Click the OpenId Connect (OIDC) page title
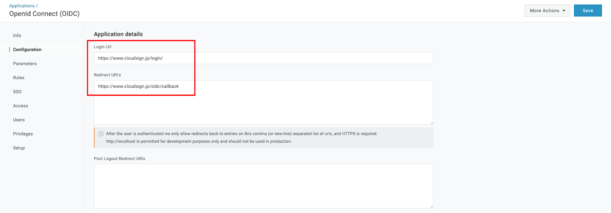Viewport: 611px width, 213px height. 44,14
